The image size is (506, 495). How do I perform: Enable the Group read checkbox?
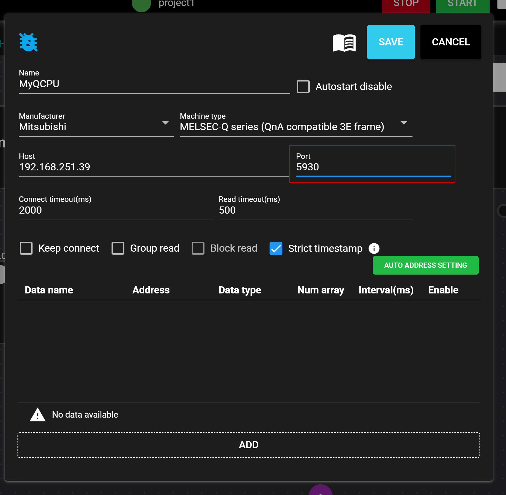[118, 248]
